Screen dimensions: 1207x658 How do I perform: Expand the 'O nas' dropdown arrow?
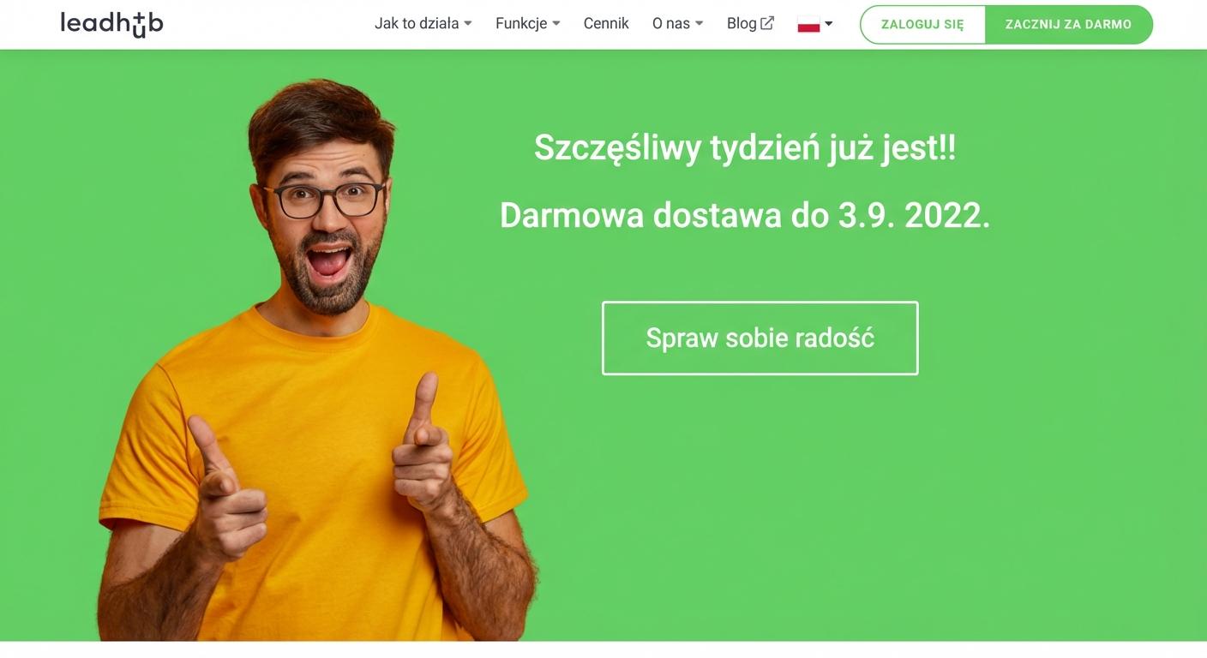click(699, 24)
